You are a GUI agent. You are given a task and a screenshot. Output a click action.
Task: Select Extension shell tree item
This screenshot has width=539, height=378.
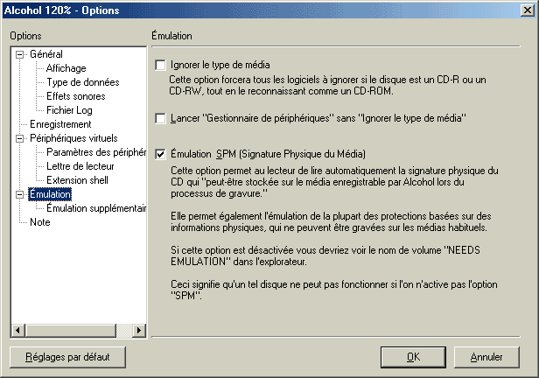pyautogui.click(x=77, y=180)
